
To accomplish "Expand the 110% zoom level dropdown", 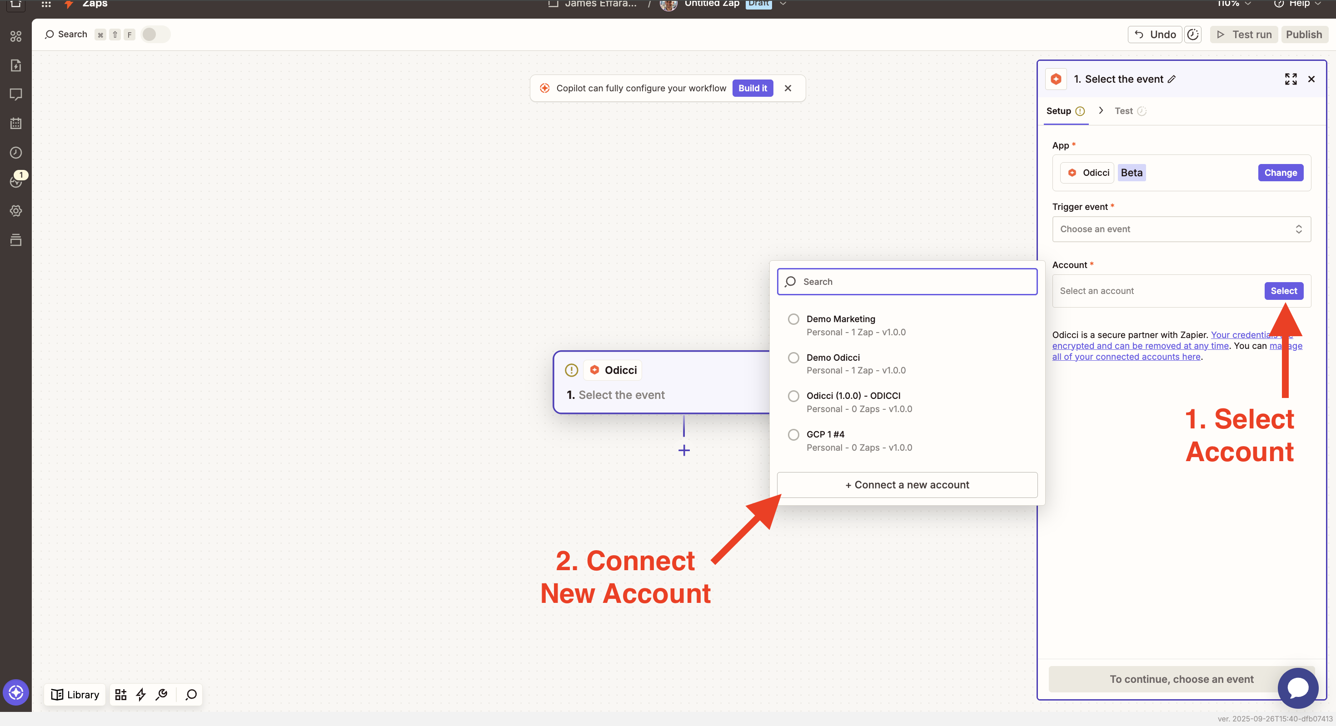I will click(1234, 4).
